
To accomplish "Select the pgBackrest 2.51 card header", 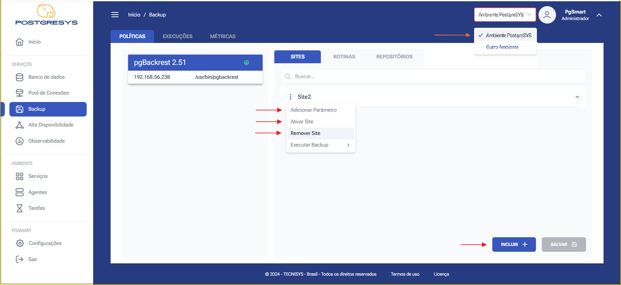I will (x=195, y=63).
